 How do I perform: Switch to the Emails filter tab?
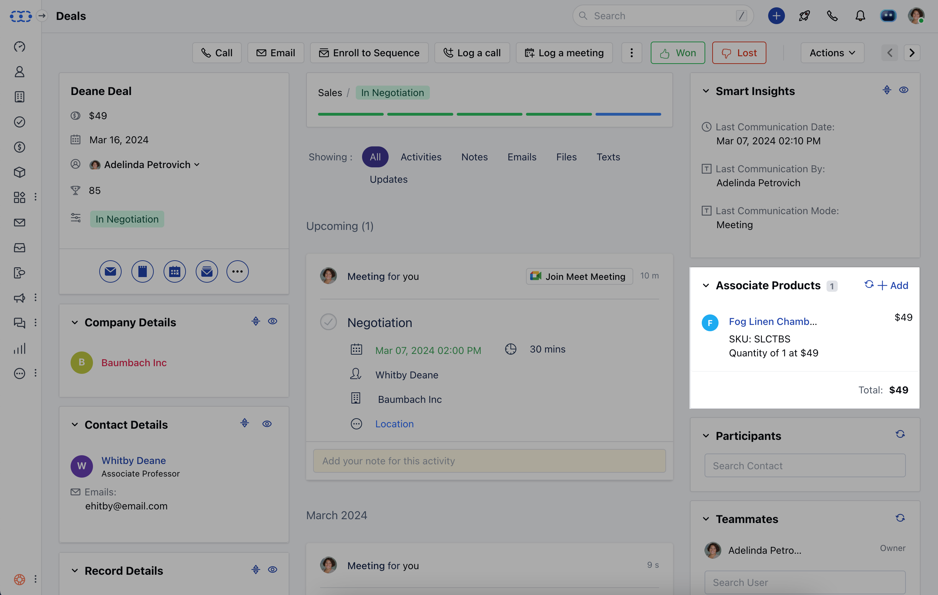pos(521,157)
